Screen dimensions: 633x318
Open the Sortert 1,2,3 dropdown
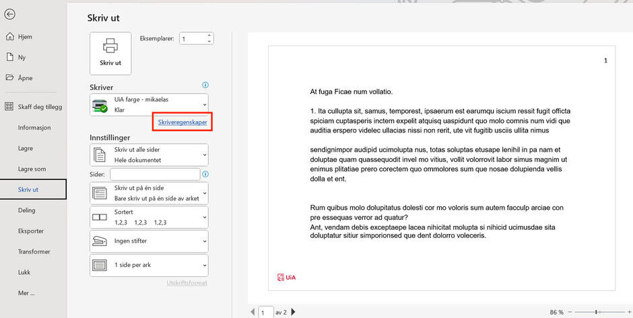[149, 217]
